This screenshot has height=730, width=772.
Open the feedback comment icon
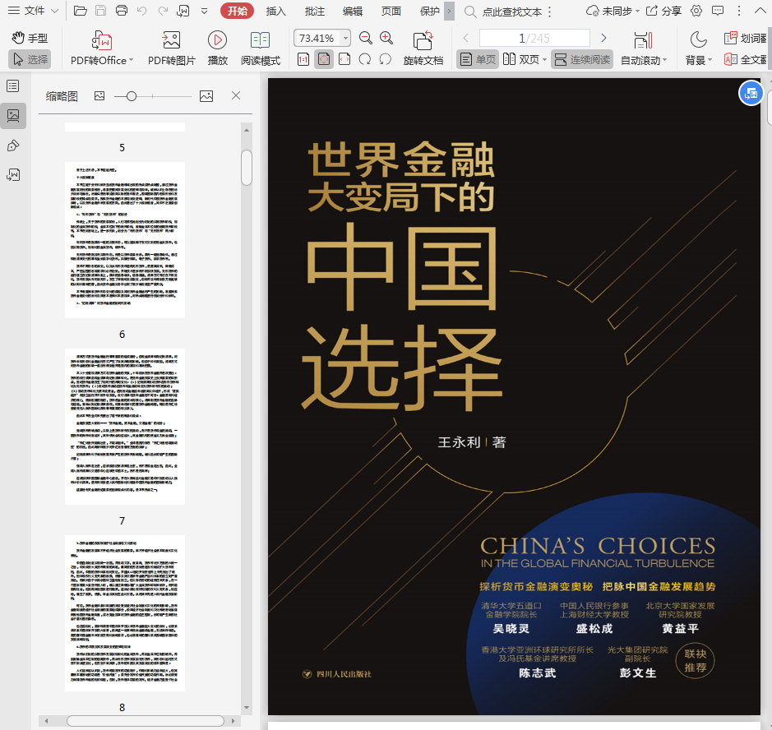[718, 11]
